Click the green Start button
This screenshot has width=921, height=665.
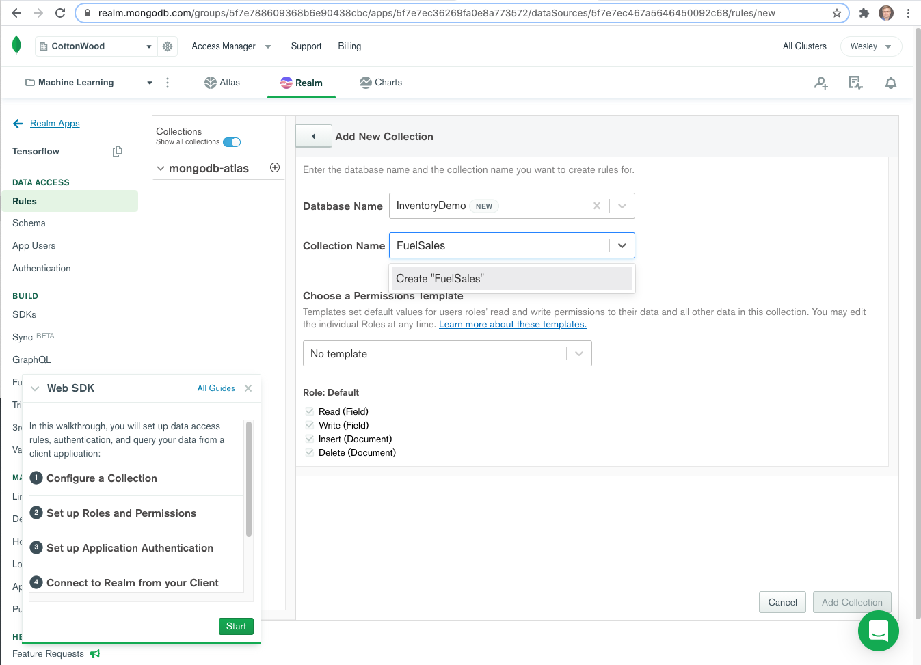(x=236, y=627)
